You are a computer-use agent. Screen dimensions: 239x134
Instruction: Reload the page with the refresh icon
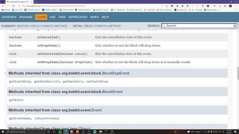click(x=13, y=6)
